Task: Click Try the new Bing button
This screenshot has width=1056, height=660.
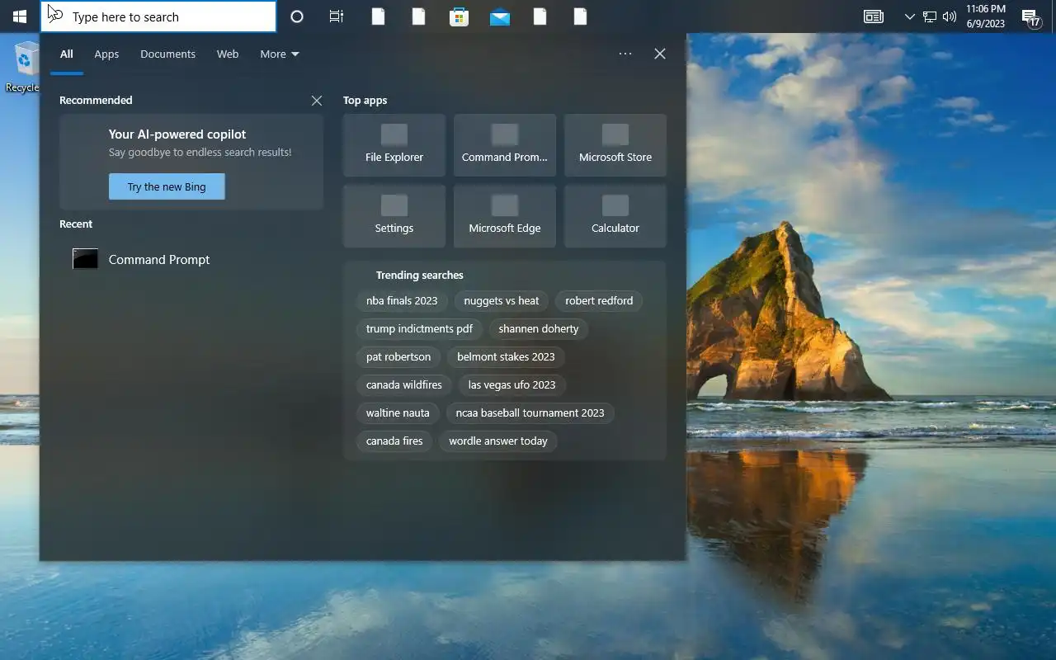Action: 167,186
